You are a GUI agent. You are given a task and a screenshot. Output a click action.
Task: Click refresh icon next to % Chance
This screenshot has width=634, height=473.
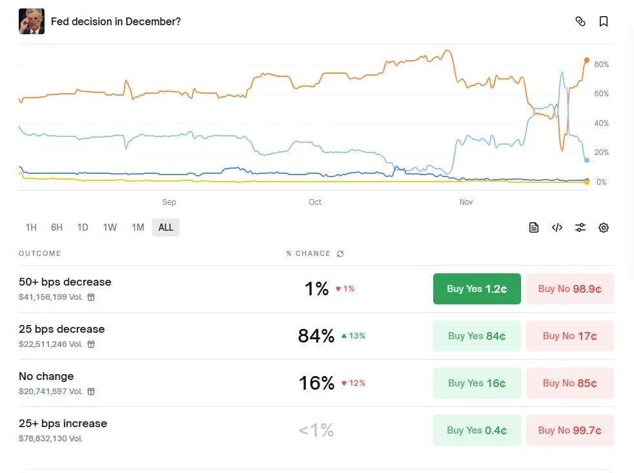(x=340, y=254)
